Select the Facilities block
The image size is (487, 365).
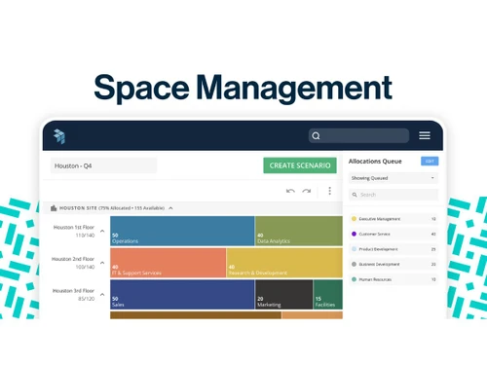328,295
